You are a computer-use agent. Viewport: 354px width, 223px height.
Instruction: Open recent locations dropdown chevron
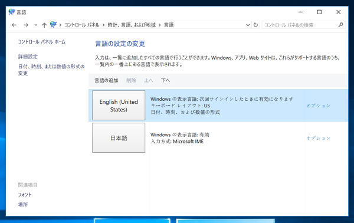(x=35, y=25)
